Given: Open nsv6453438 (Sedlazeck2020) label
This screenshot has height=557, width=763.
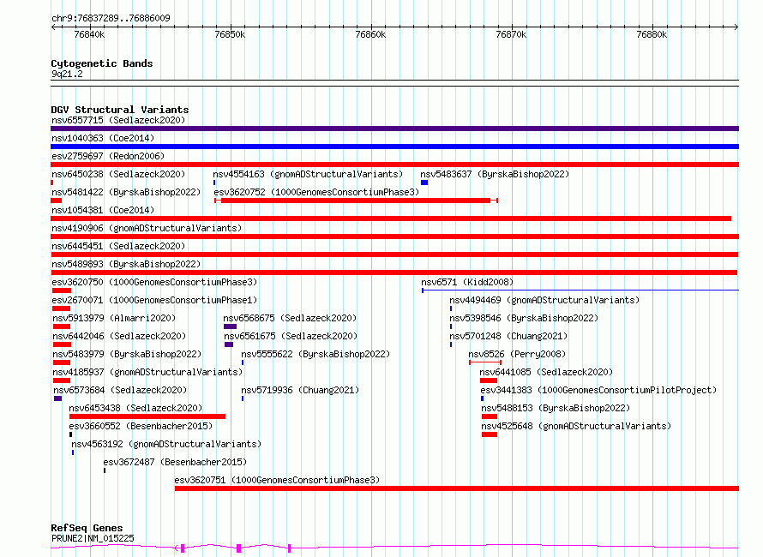Looking at the screenshot, I should (135, 408).
